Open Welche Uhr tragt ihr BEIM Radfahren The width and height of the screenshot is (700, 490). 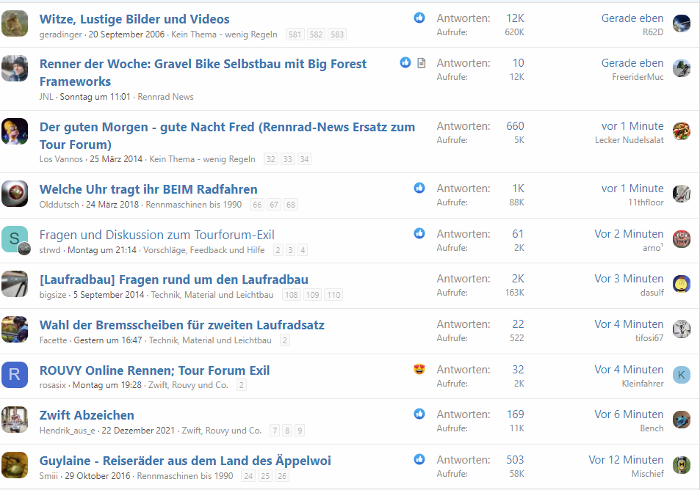point(148,189)
